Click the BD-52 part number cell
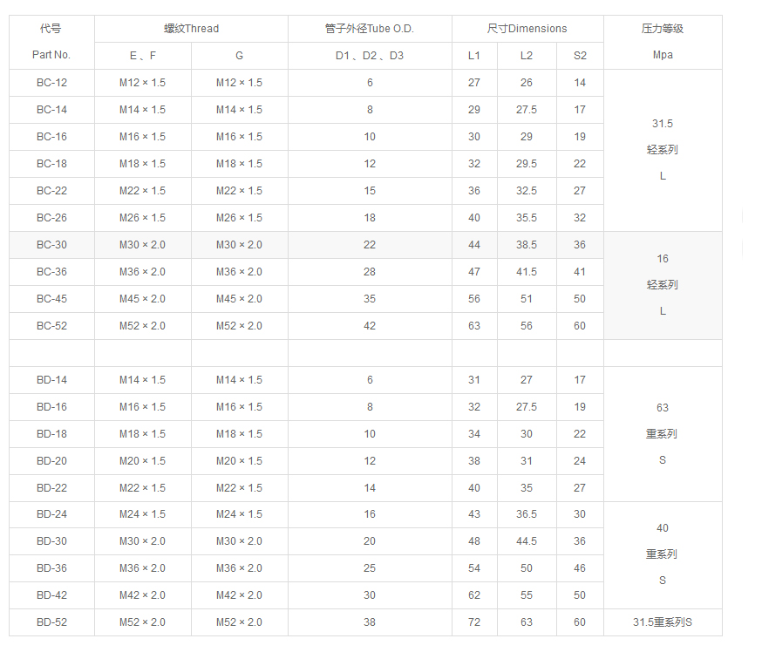 coord(51,622)
